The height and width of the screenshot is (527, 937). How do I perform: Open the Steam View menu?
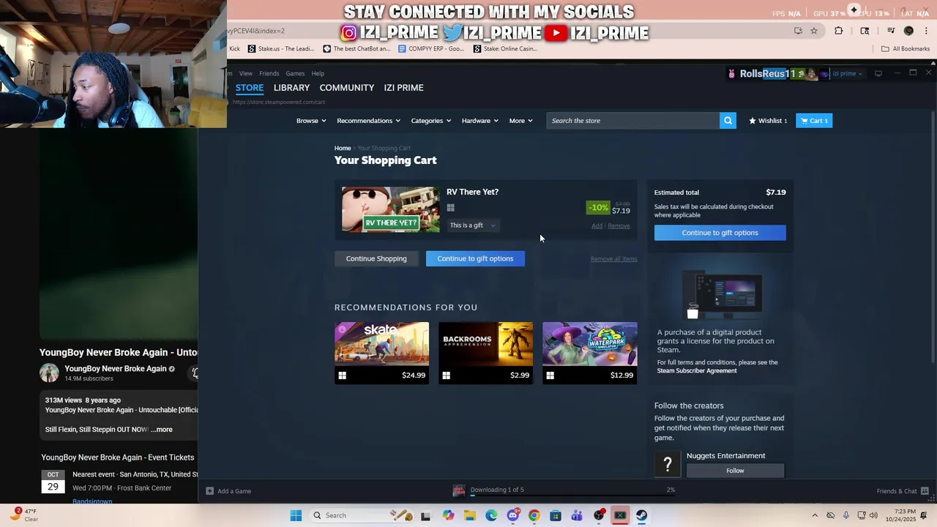coord(245,73)
